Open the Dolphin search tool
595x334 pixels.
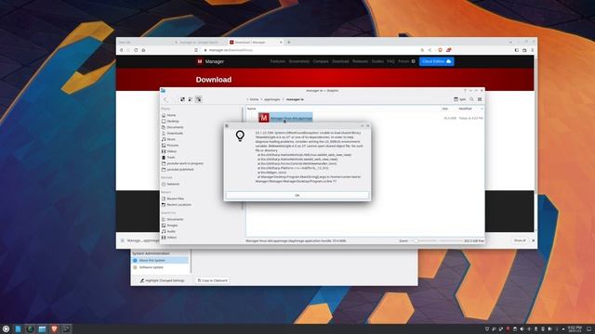pyautogui.click(x=471, y=99)
